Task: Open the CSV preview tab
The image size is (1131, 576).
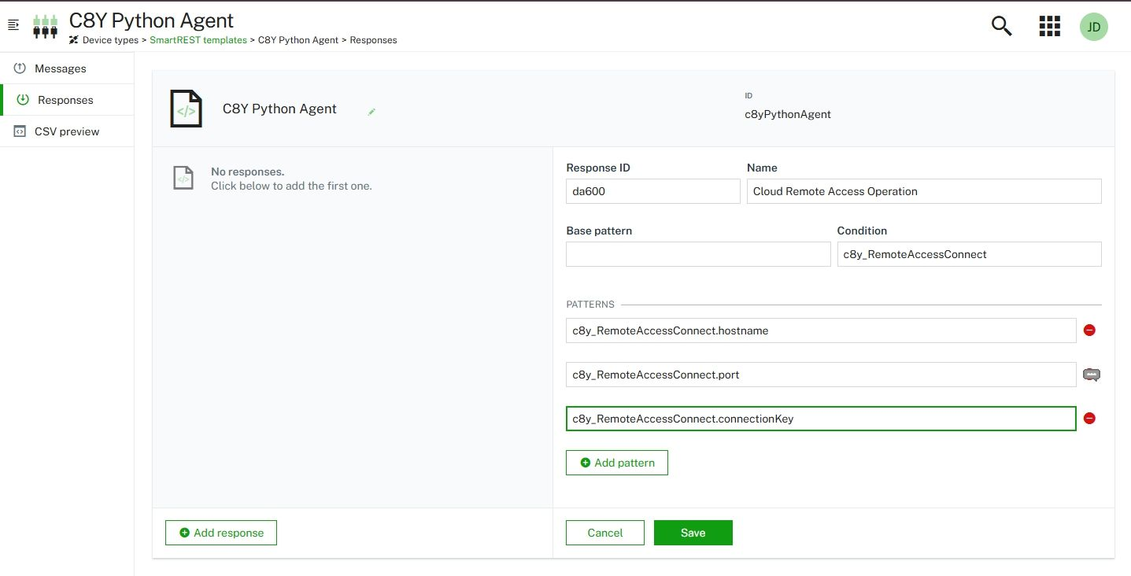Action: pyautogui.click(x=67, y=131)
